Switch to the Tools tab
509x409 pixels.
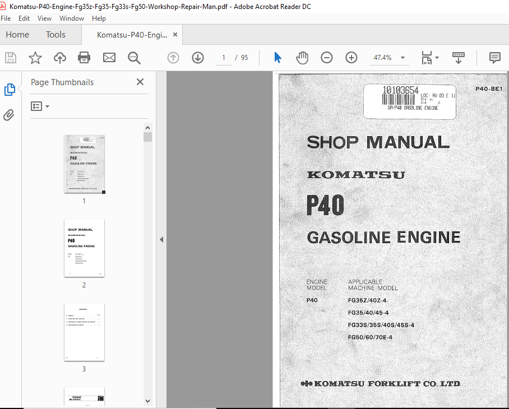55,34
